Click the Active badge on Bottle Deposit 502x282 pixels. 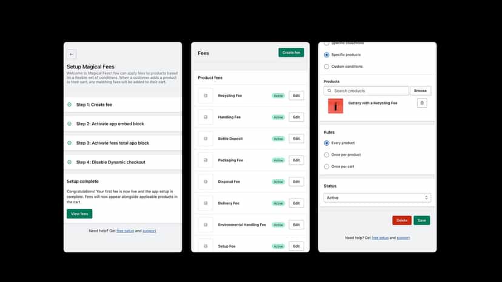point(278,139)
